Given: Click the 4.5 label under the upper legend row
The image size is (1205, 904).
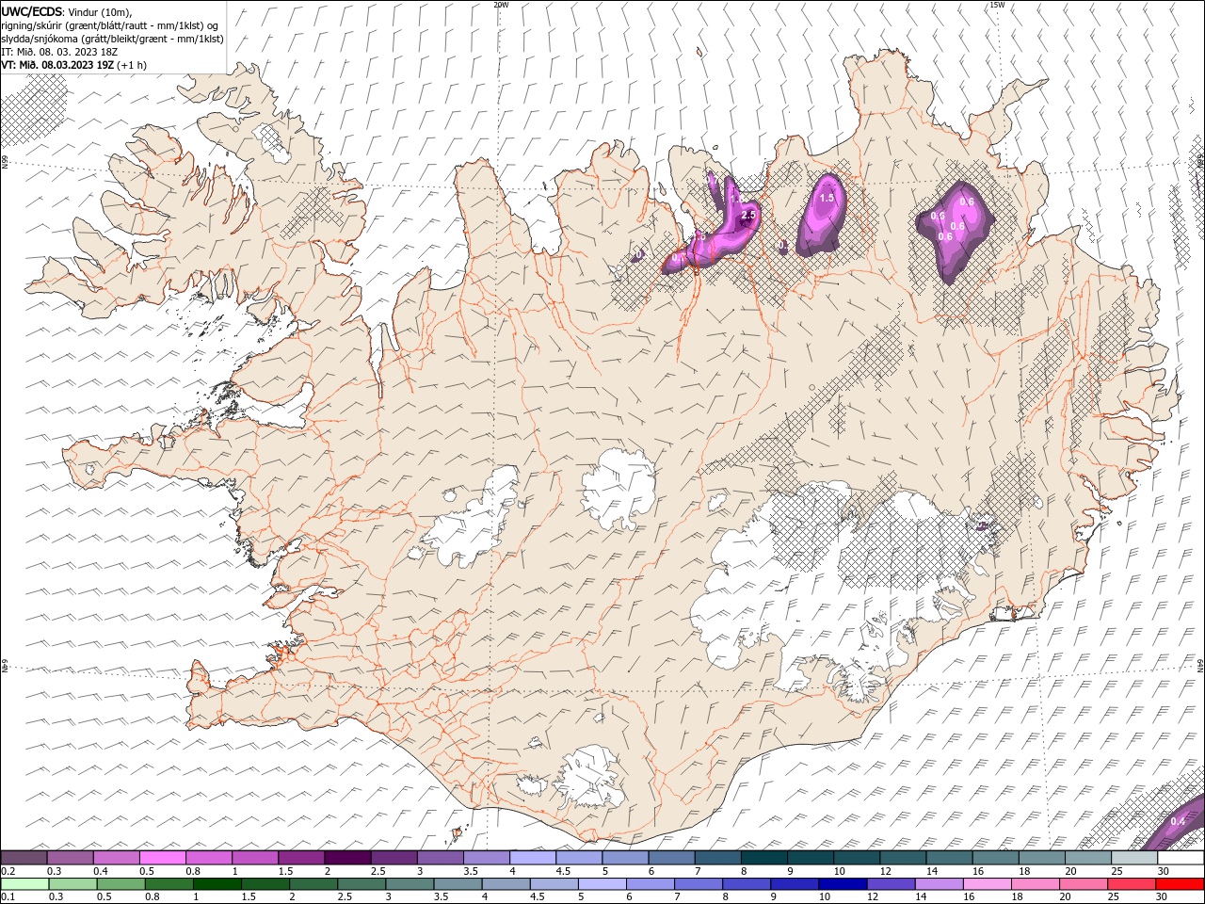Looking at the screenshot, I should pos(563,871).
